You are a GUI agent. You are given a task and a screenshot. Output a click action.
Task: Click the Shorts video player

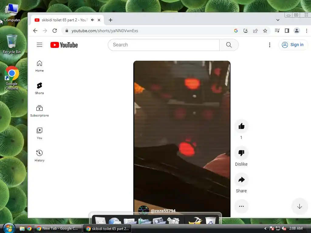(x=182, y=139)
